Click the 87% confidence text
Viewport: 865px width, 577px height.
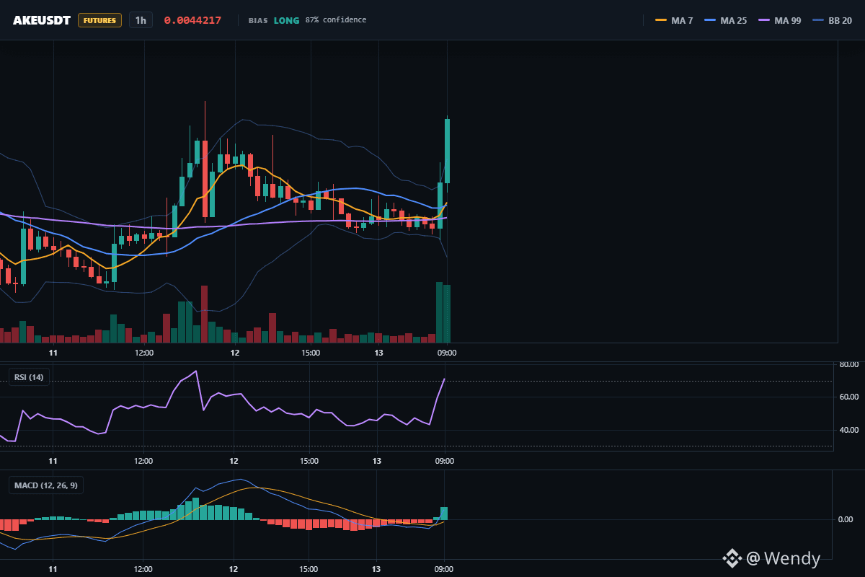click(335, 20)
